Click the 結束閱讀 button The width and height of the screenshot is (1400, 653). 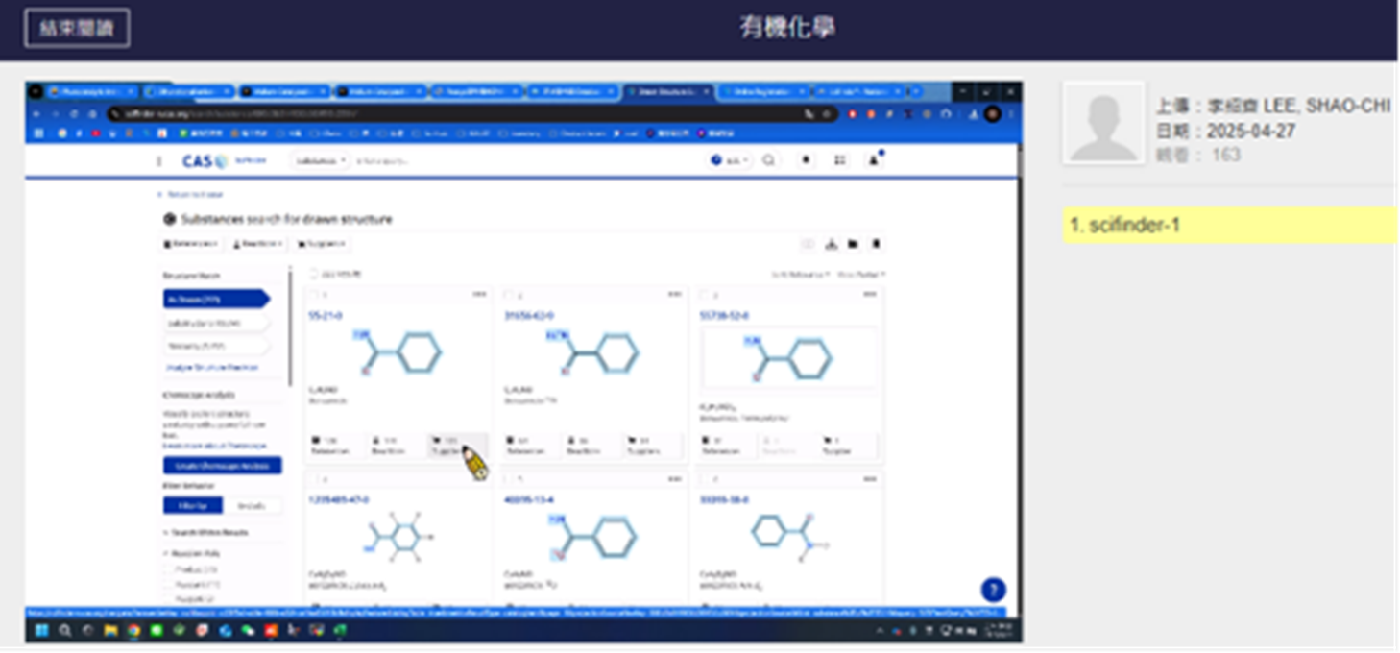coord(77,28)
